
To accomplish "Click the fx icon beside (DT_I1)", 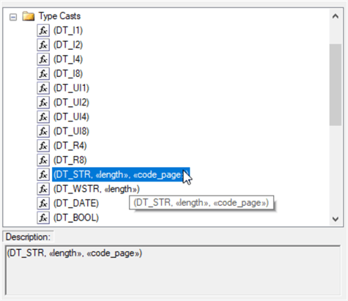I will (x=43, y=31).
